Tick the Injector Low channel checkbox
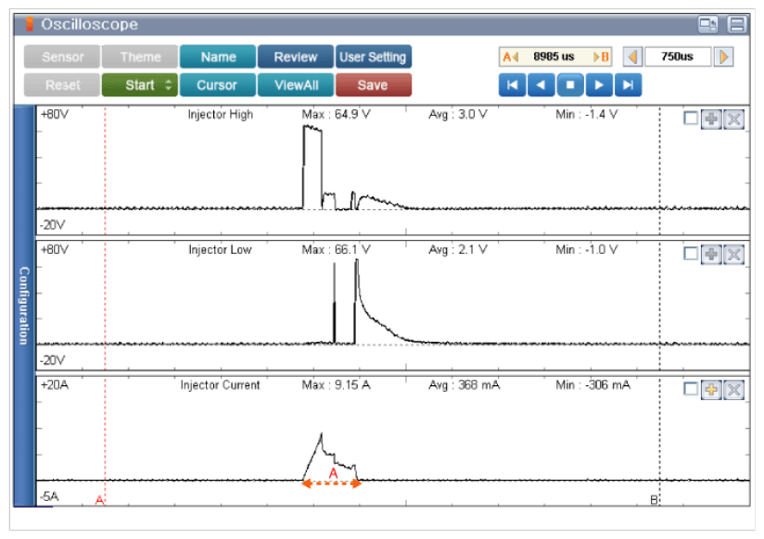This screenshot has width=764, height=539. [690, 254]
